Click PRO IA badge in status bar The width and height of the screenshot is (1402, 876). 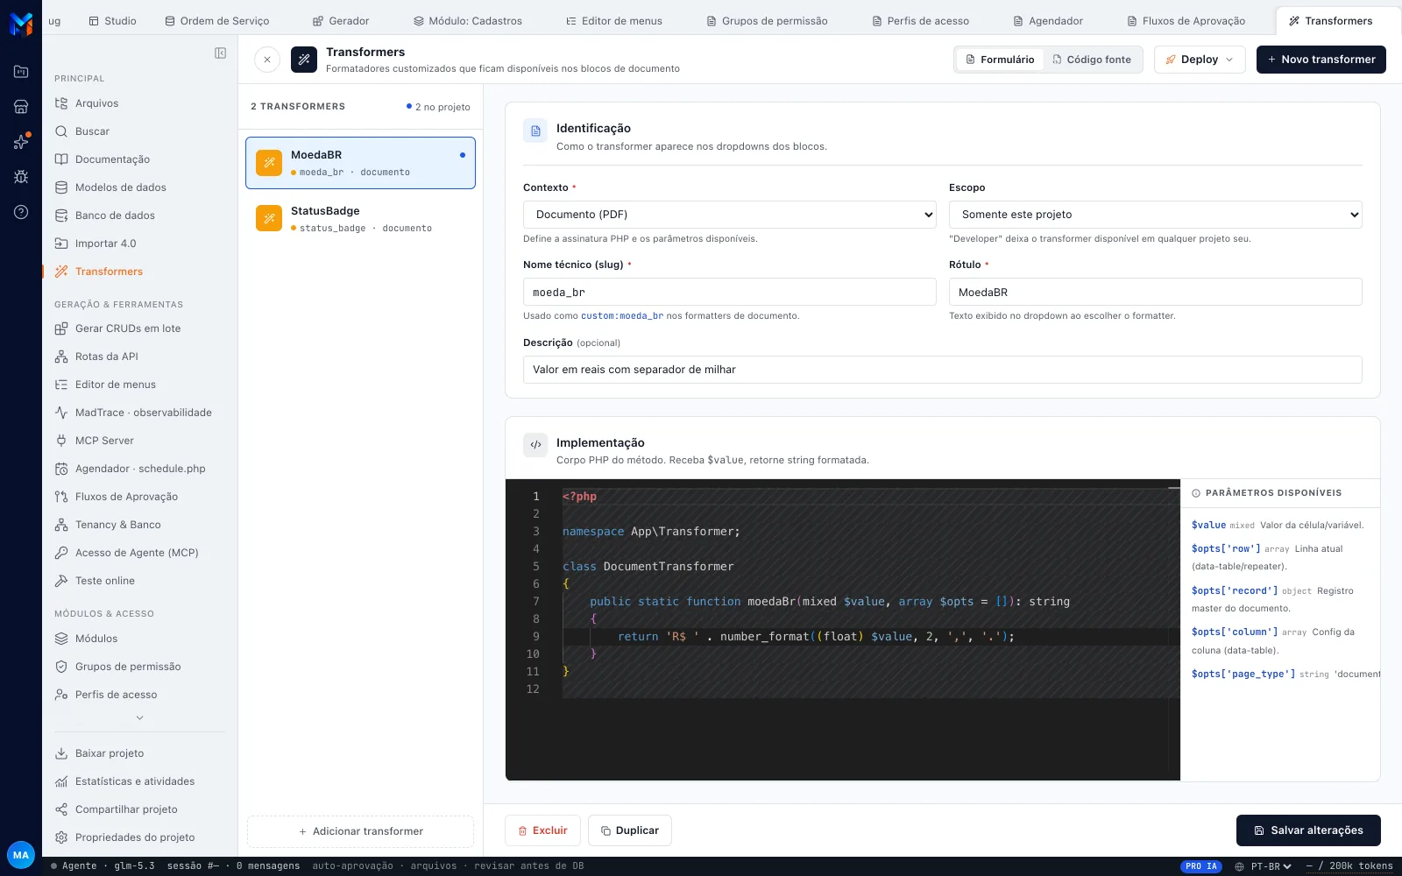1201,866
